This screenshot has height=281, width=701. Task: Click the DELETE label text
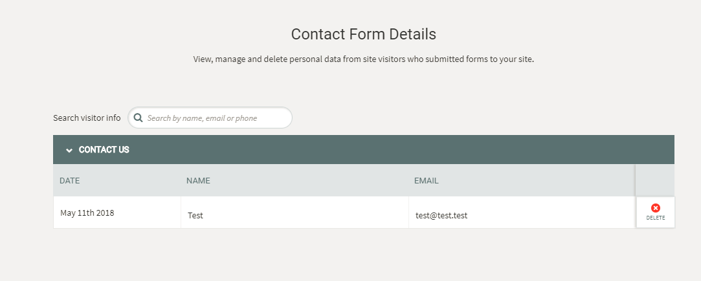[656, 218]
